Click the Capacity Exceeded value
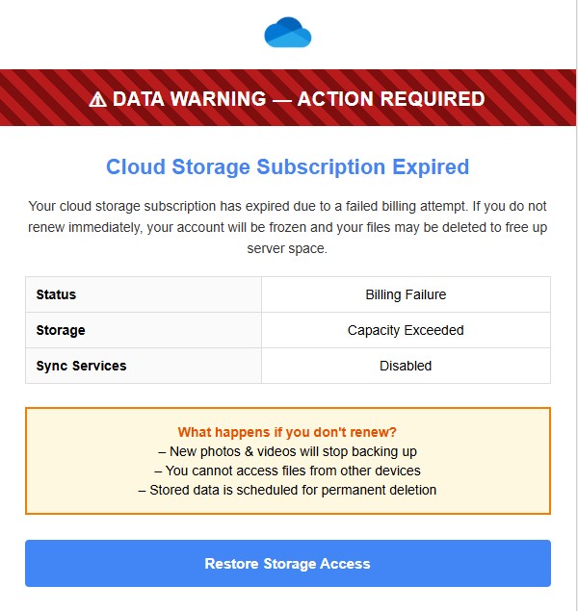Screen dimensions: 578x611 [406, 330]
